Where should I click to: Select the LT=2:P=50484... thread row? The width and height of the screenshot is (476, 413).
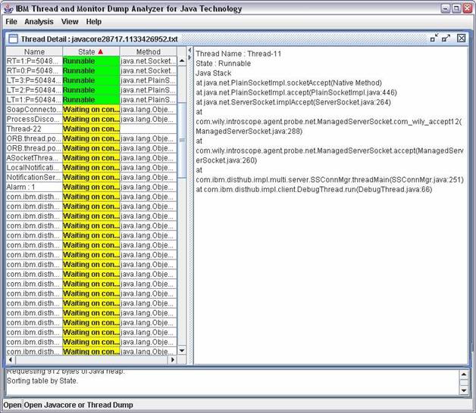(x=92, y=90)
